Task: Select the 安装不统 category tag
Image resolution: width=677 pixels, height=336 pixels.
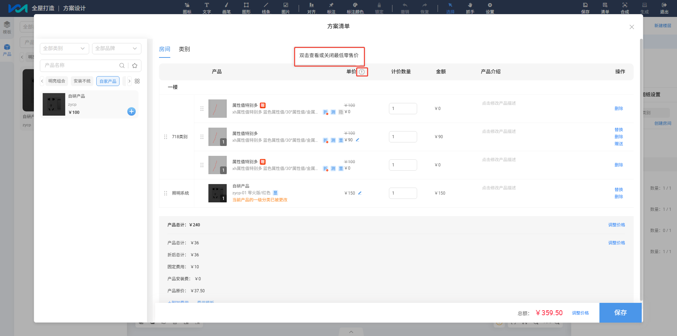Action: [82, 81]
